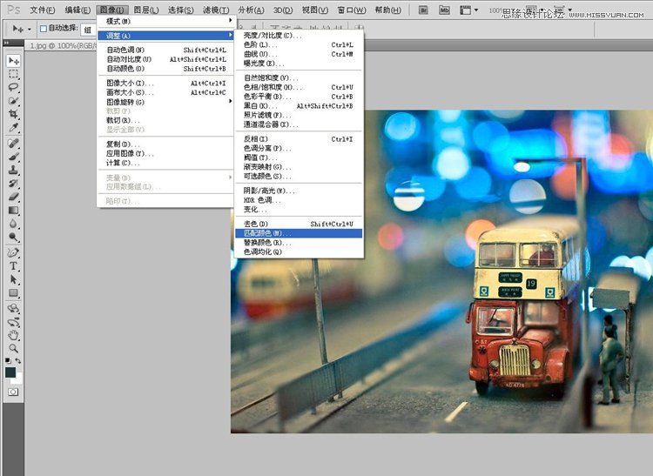The height and width of the screenshot is (476, 653).
Task: Select the Horizontal Type tool
Action: (14, 265)
